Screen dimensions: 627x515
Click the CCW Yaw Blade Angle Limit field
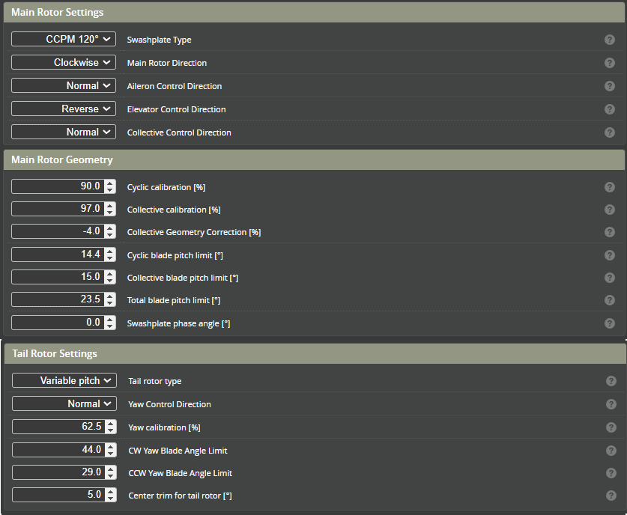[x=58, y=472]
